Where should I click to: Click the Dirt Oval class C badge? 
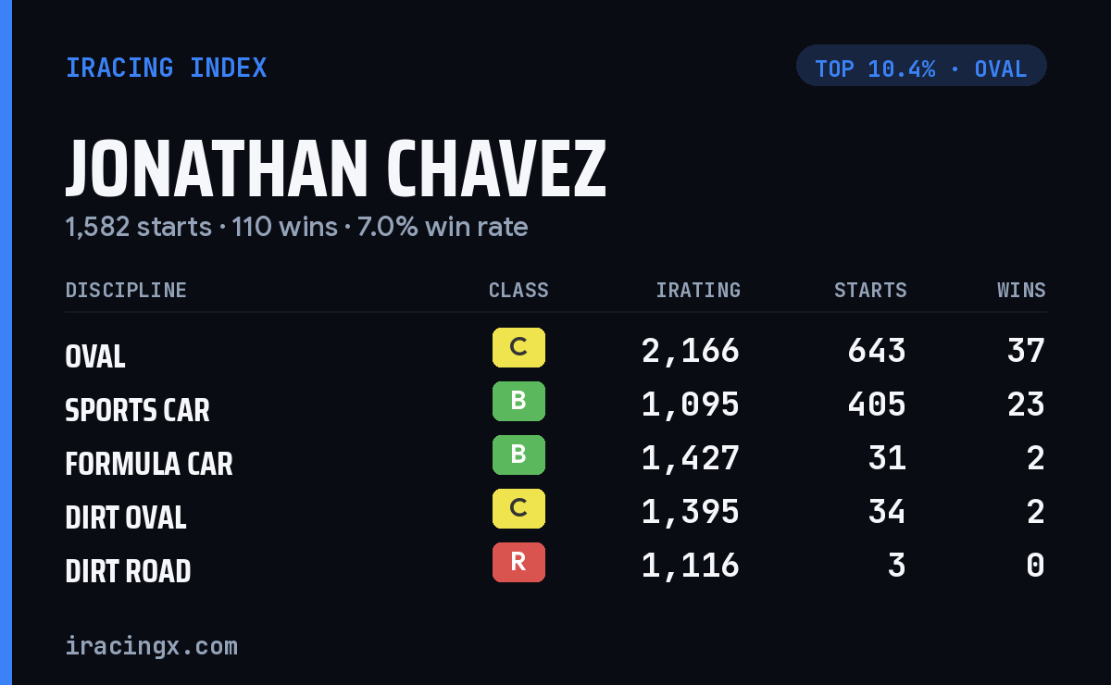coord(518,509)
